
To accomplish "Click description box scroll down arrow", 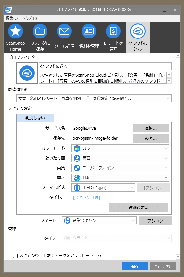I will tap(169, 81).
